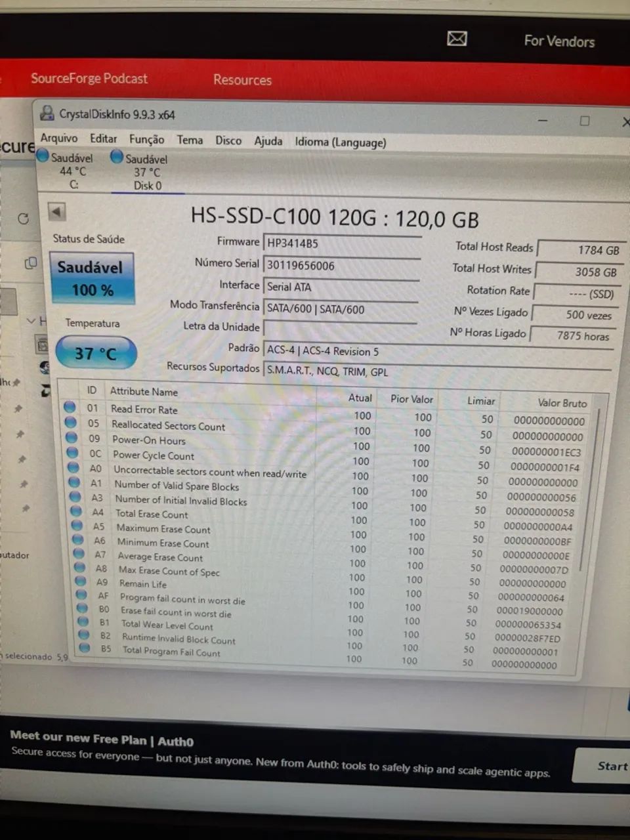Click the status circle for Runtime Invalid Block Count
Image resolution: width=630 pixels, height=840 pixels.
click(x=84, y=635)
